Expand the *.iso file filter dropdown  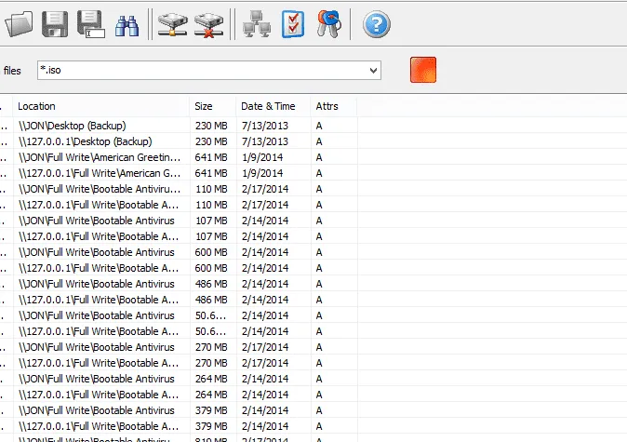[374, 70]
